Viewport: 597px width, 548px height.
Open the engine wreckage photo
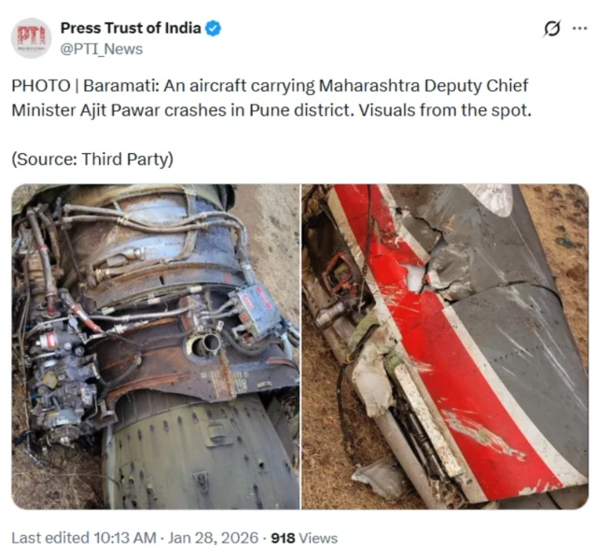coord(156,346)
